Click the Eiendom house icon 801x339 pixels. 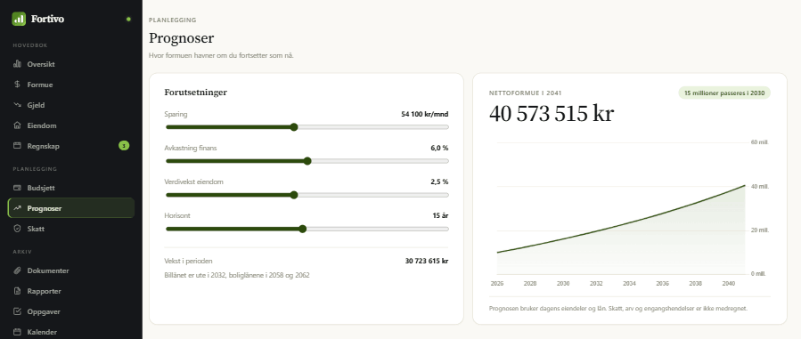coord(17,125)
